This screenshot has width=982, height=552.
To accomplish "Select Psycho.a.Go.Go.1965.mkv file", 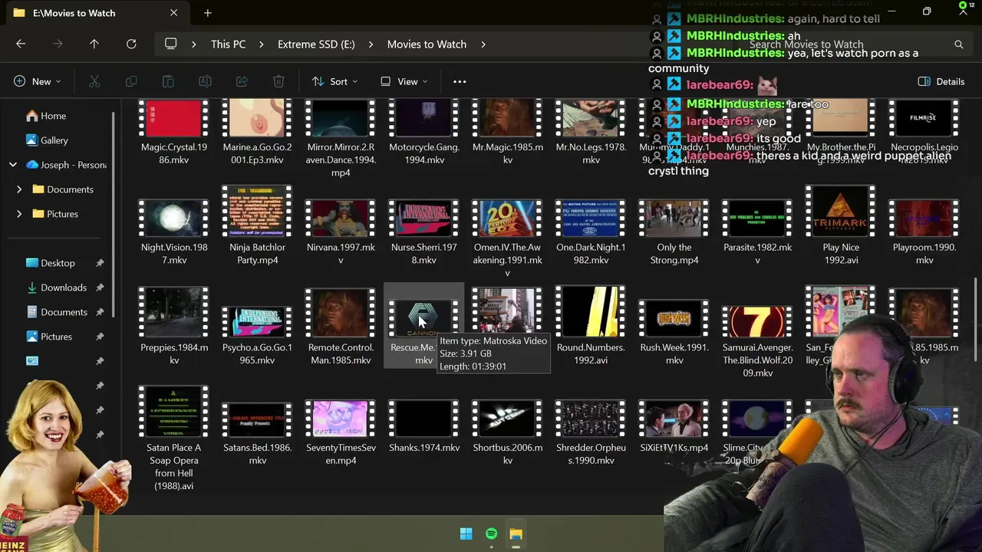I will click(257, 335).
